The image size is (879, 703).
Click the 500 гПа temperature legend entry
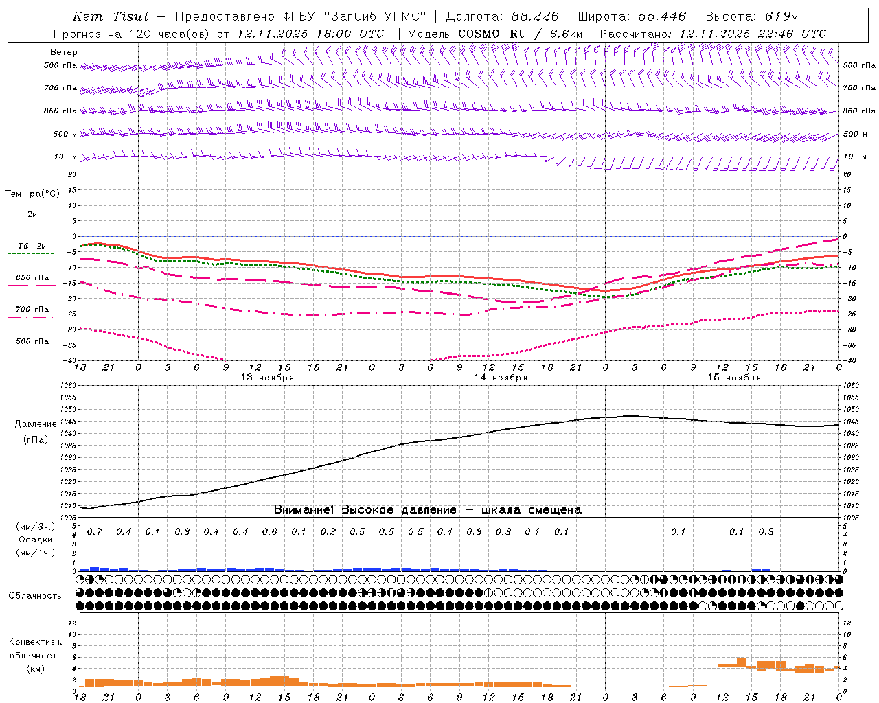(32, 341)
